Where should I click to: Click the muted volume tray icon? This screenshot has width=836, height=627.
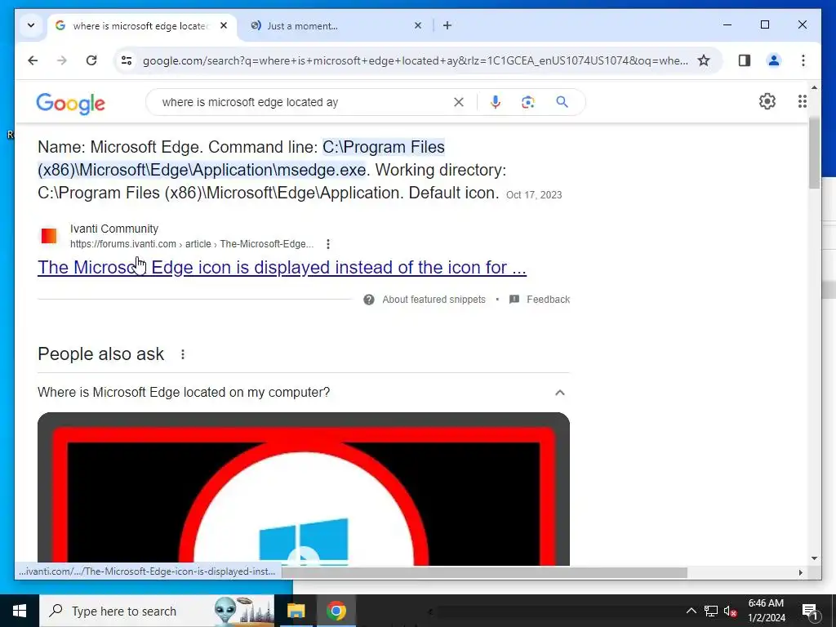730,611
